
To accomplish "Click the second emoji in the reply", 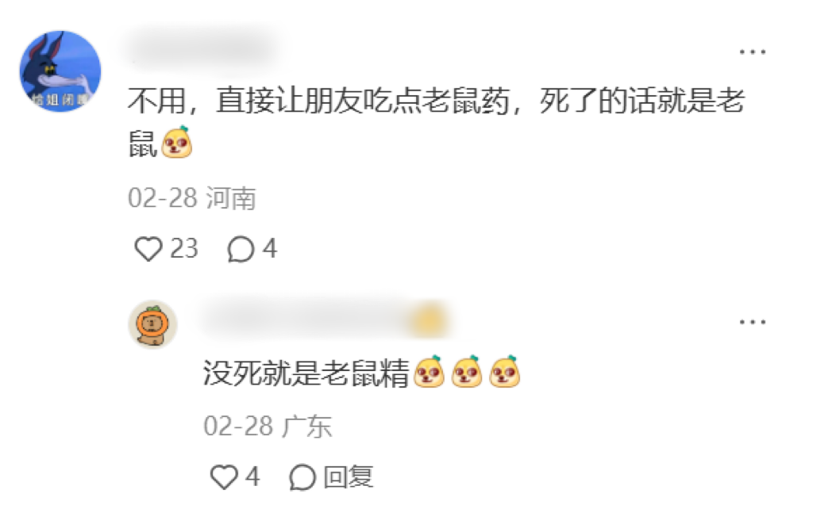I will coord(467,371).
